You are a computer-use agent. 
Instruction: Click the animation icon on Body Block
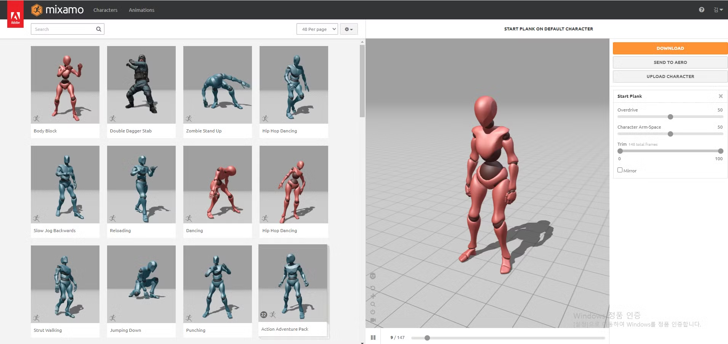pyautogui.click(x=36, y=118)
